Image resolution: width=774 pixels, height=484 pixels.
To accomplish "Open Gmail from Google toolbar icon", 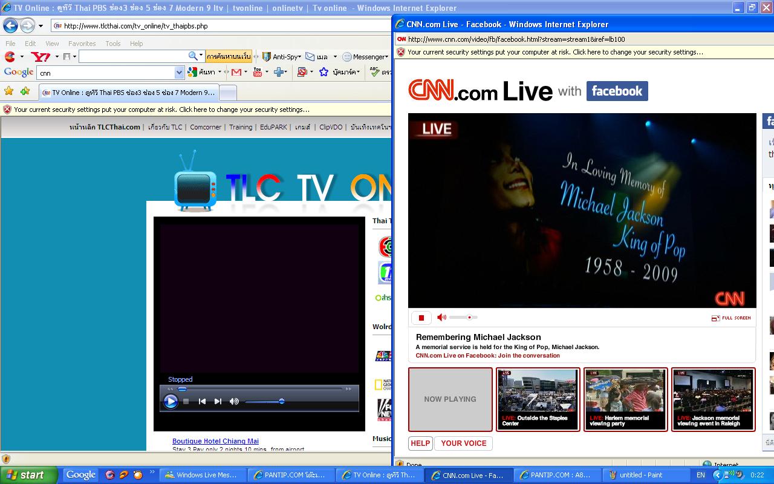I will pyautogui.click(x=236, y=72).
